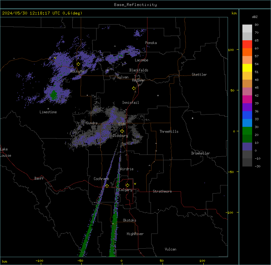Click the red 65 dBZ legend swatch
The width and height of the screenshot is (271, 265).
pos(247,44)
